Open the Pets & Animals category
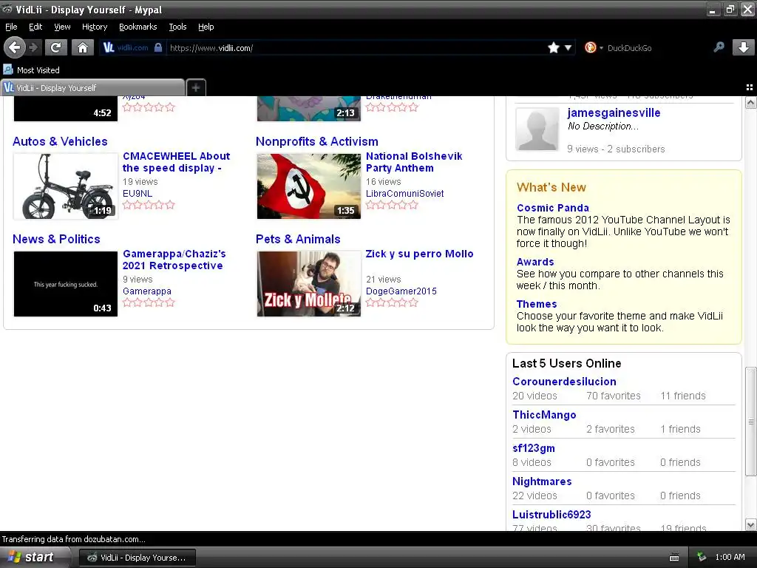This screenshot has width=757, height=568. 298,239
